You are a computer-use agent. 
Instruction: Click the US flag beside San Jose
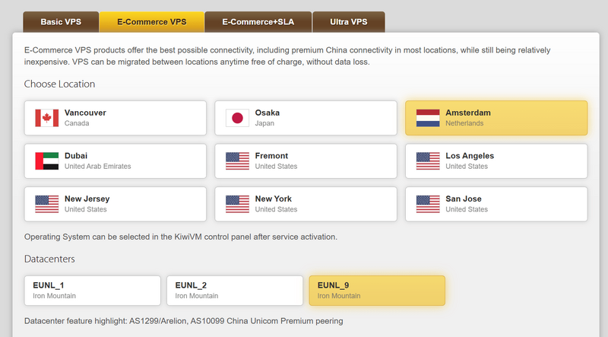coord(428,204)
